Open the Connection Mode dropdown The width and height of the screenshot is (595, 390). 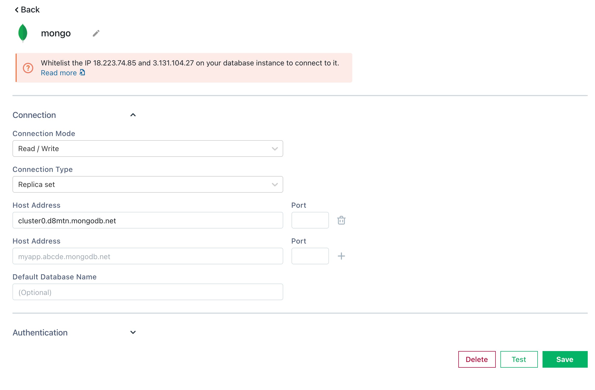pyautogui.click(x=148, y=149)
